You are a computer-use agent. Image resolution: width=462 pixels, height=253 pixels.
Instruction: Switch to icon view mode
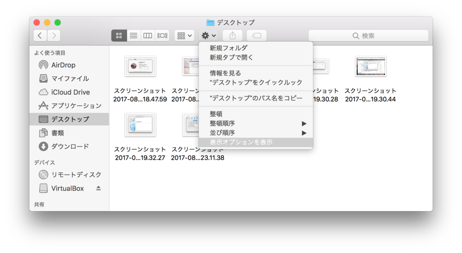coord(119,36)
